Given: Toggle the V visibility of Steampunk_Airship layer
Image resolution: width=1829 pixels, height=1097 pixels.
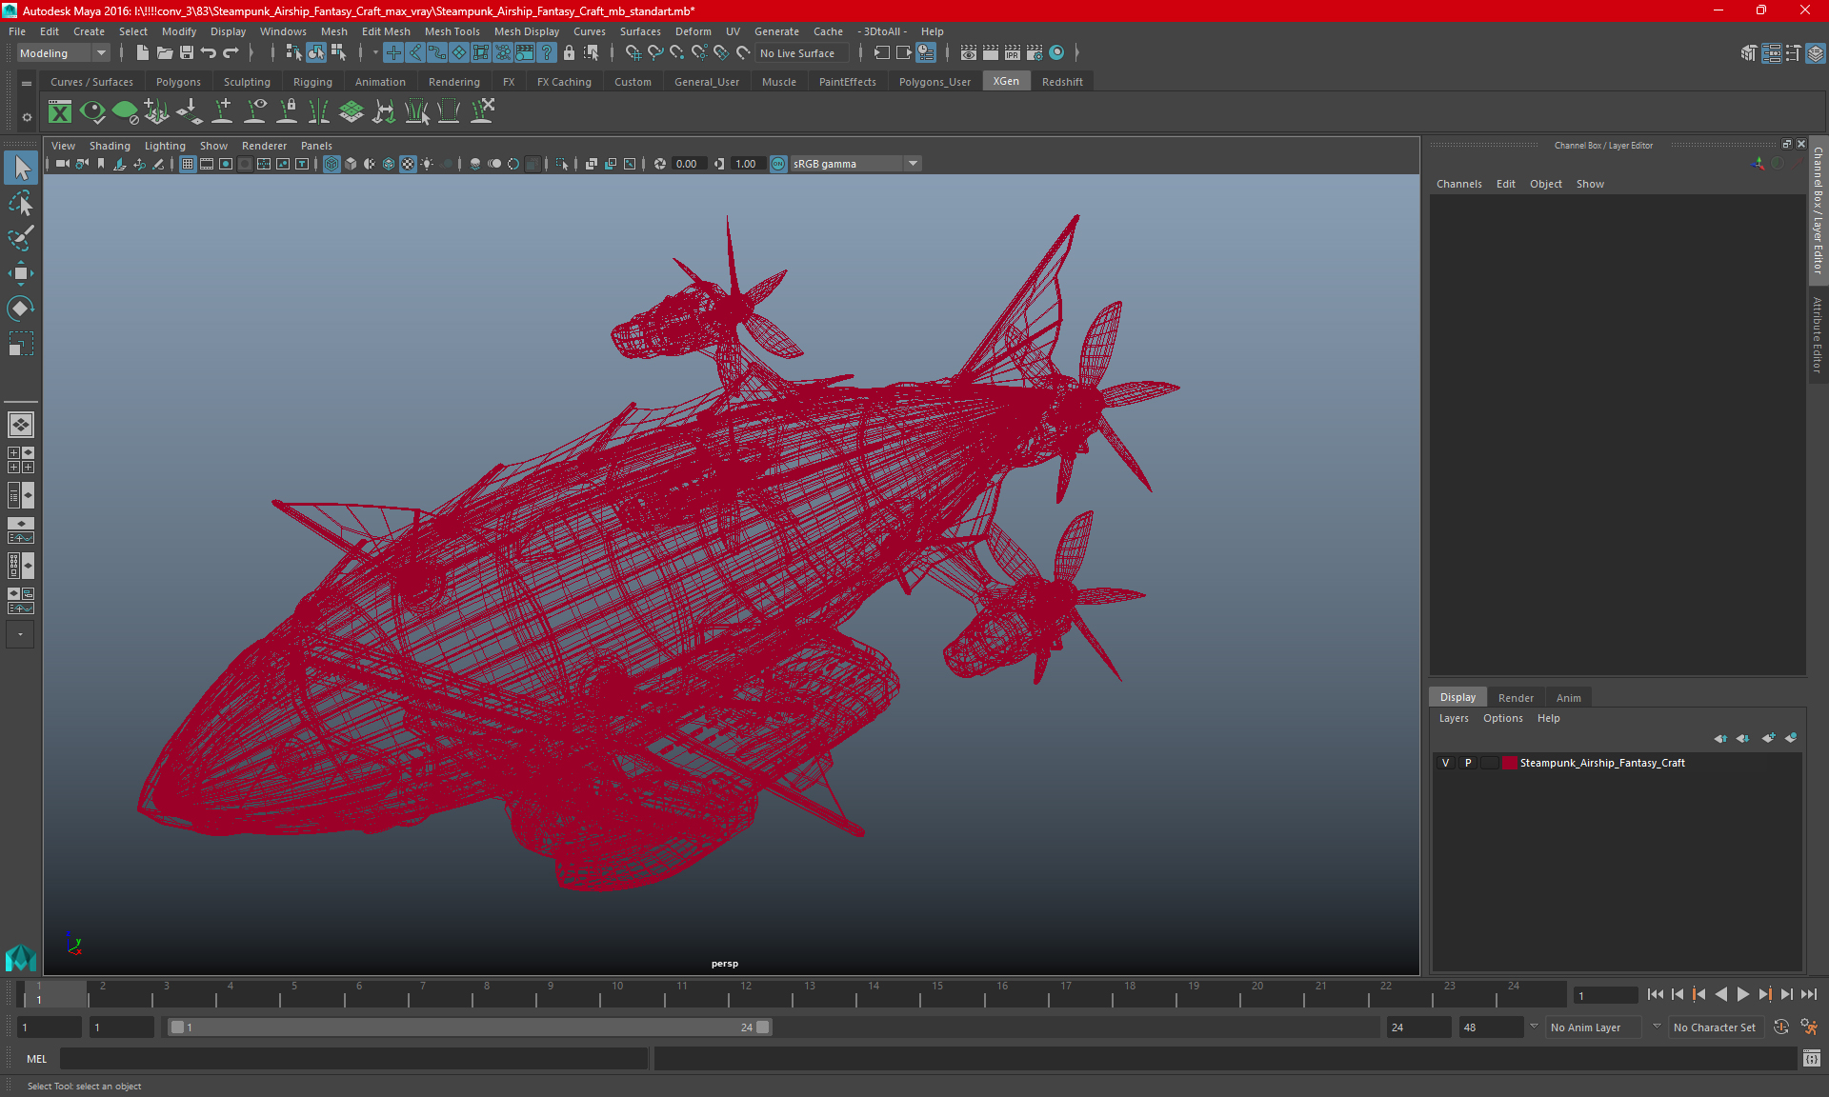Looking at the screenshot, I should click(1445, 763).
